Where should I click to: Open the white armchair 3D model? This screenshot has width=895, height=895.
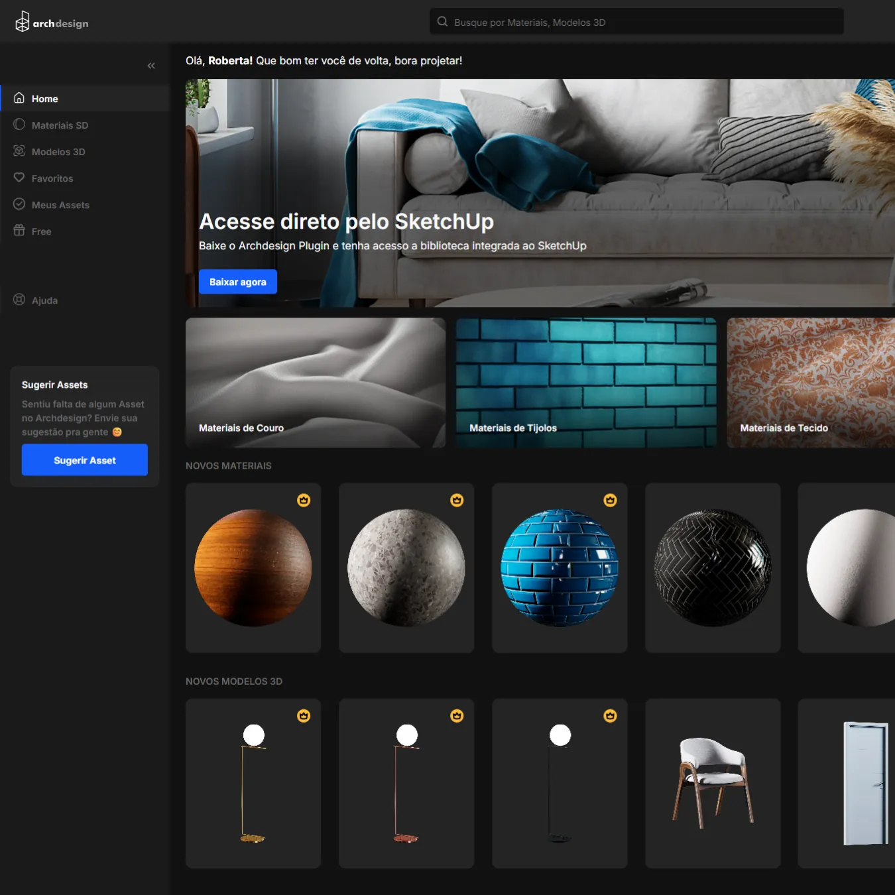tap(713, 783)
